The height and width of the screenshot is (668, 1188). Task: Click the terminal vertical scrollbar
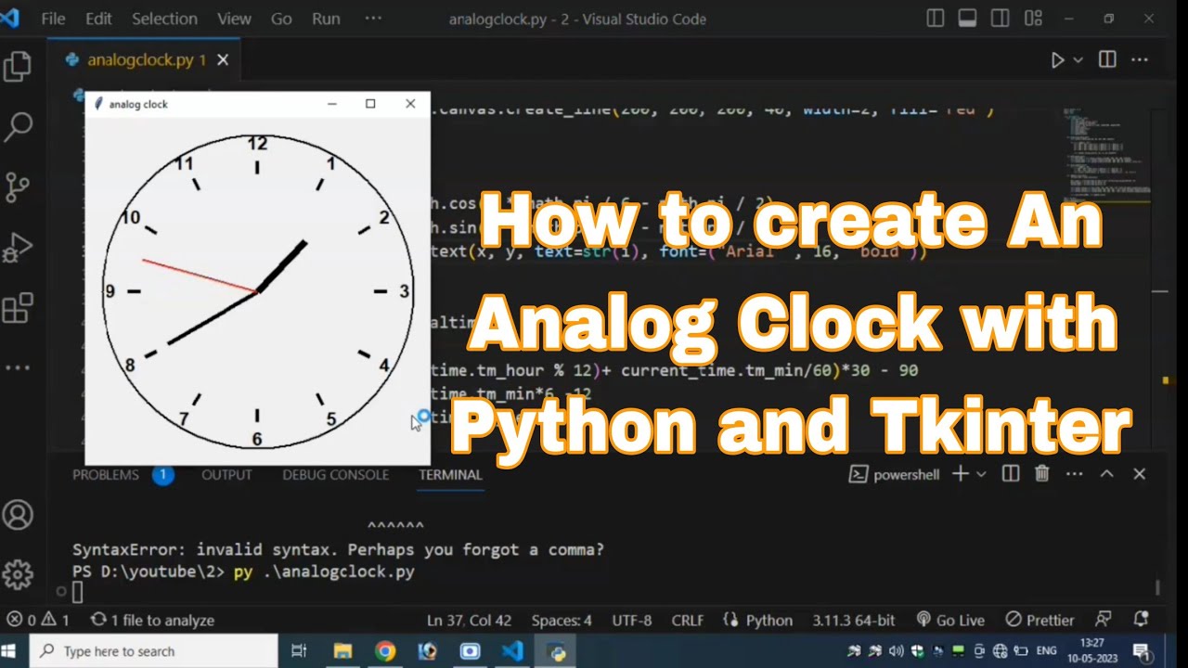click(1157, 586)
